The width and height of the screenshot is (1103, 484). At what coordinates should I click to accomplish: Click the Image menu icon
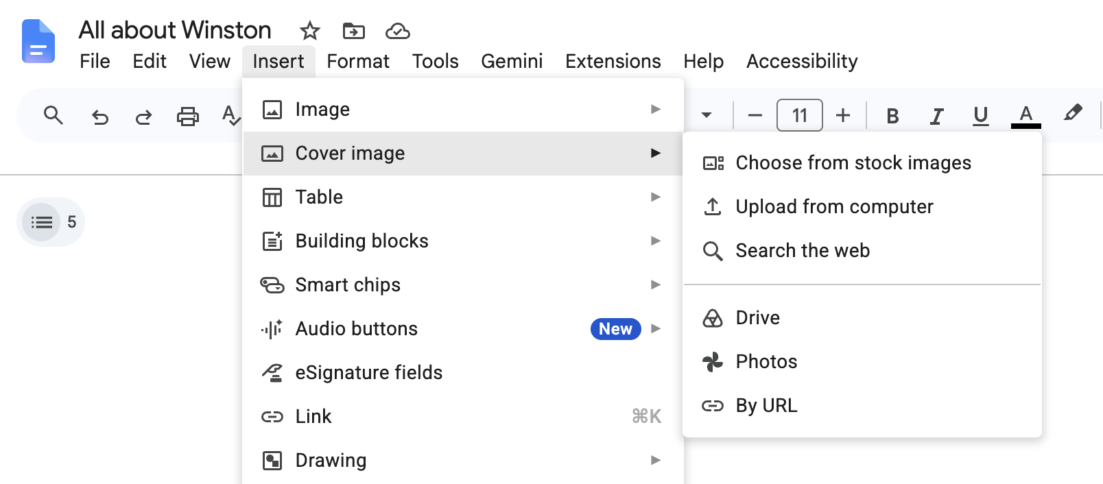tap(272, 110)
